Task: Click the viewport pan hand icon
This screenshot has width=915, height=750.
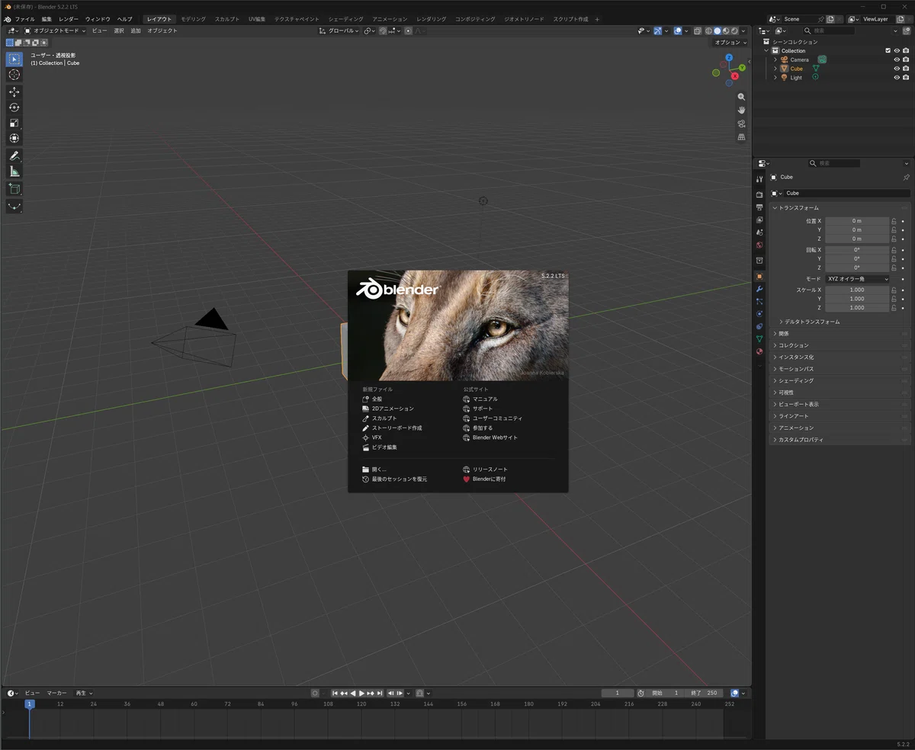Action: [x=741, y=111]
